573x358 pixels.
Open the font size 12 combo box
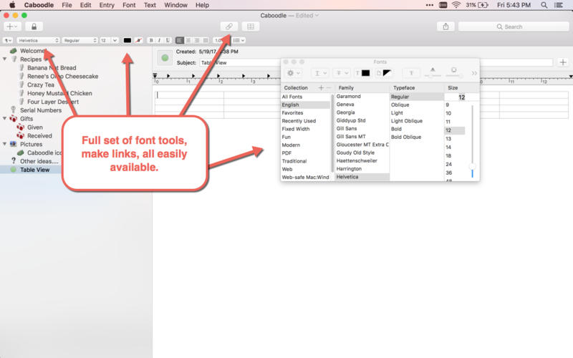[109, 40]
